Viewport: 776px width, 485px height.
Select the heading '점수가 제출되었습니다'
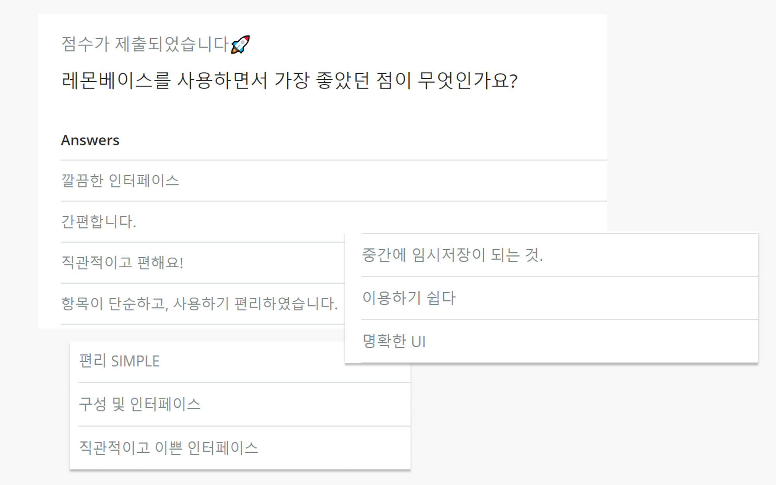coord(144,44)
